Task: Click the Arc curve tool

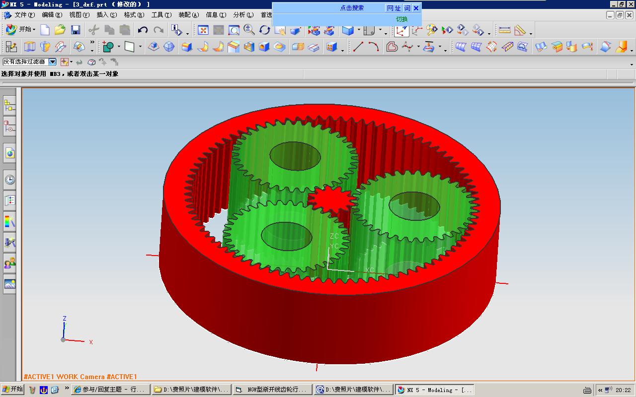Action: (374, 47)
